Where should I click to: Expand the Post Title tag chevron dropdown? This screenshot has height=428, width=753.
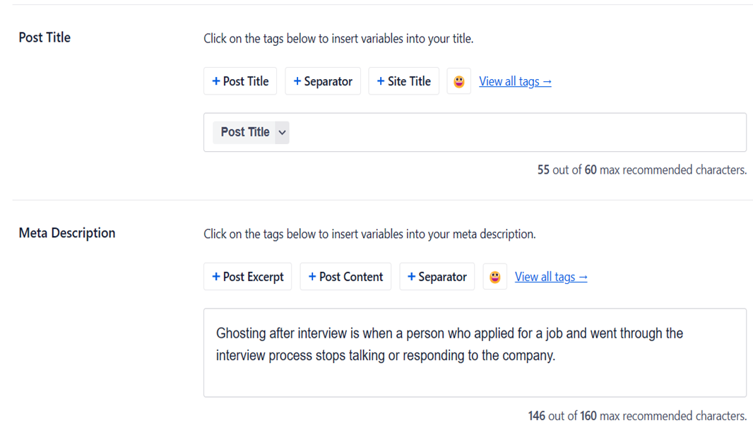(x=282, y=133)
